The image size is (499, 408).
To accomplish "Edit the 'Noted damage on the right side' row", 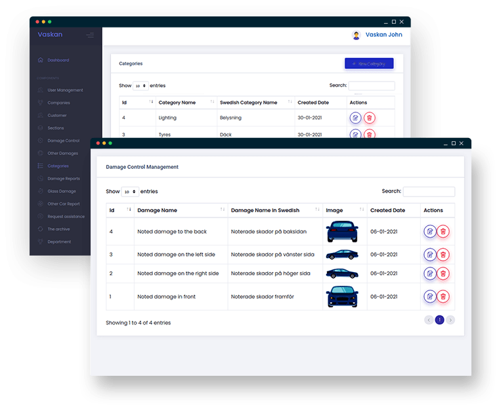I will 429,273.
